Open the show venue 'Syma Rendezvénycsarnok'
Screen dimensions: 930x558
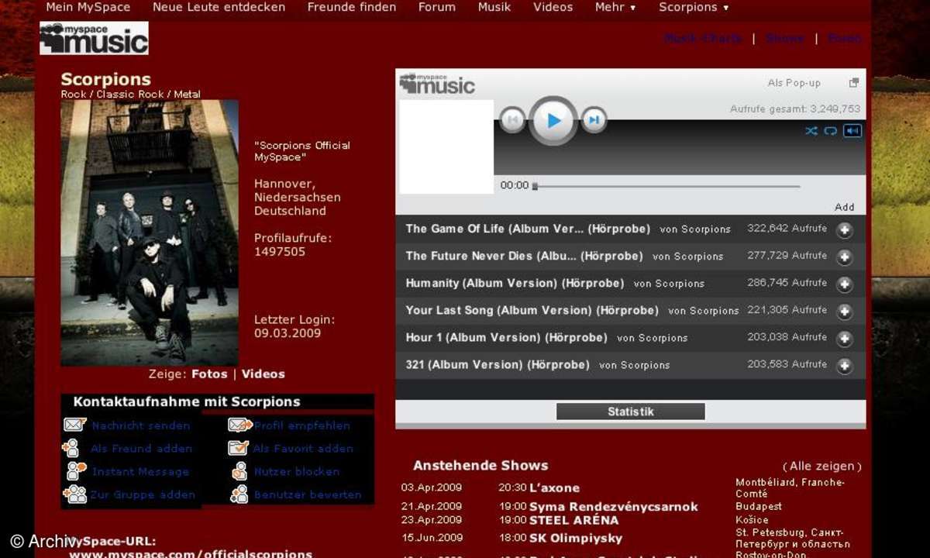click(x=614, y=507)
